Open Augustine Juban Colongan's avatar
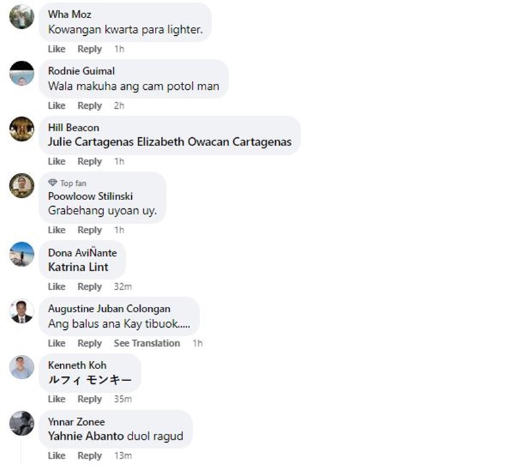 (22, 311)
